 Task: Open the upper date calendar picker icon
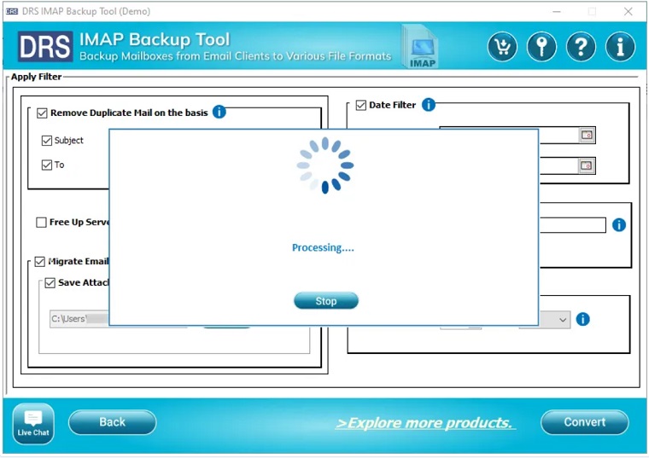click(587, 135)
